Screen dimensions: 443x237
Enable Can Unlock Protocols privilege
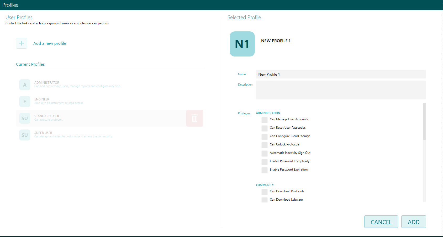(x=264, y=145)
